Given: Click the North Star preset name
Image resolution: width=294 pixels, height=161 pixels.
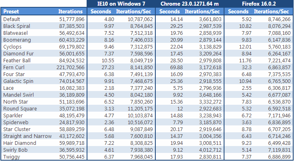Looking at the screenshot, I should point(16,102).
